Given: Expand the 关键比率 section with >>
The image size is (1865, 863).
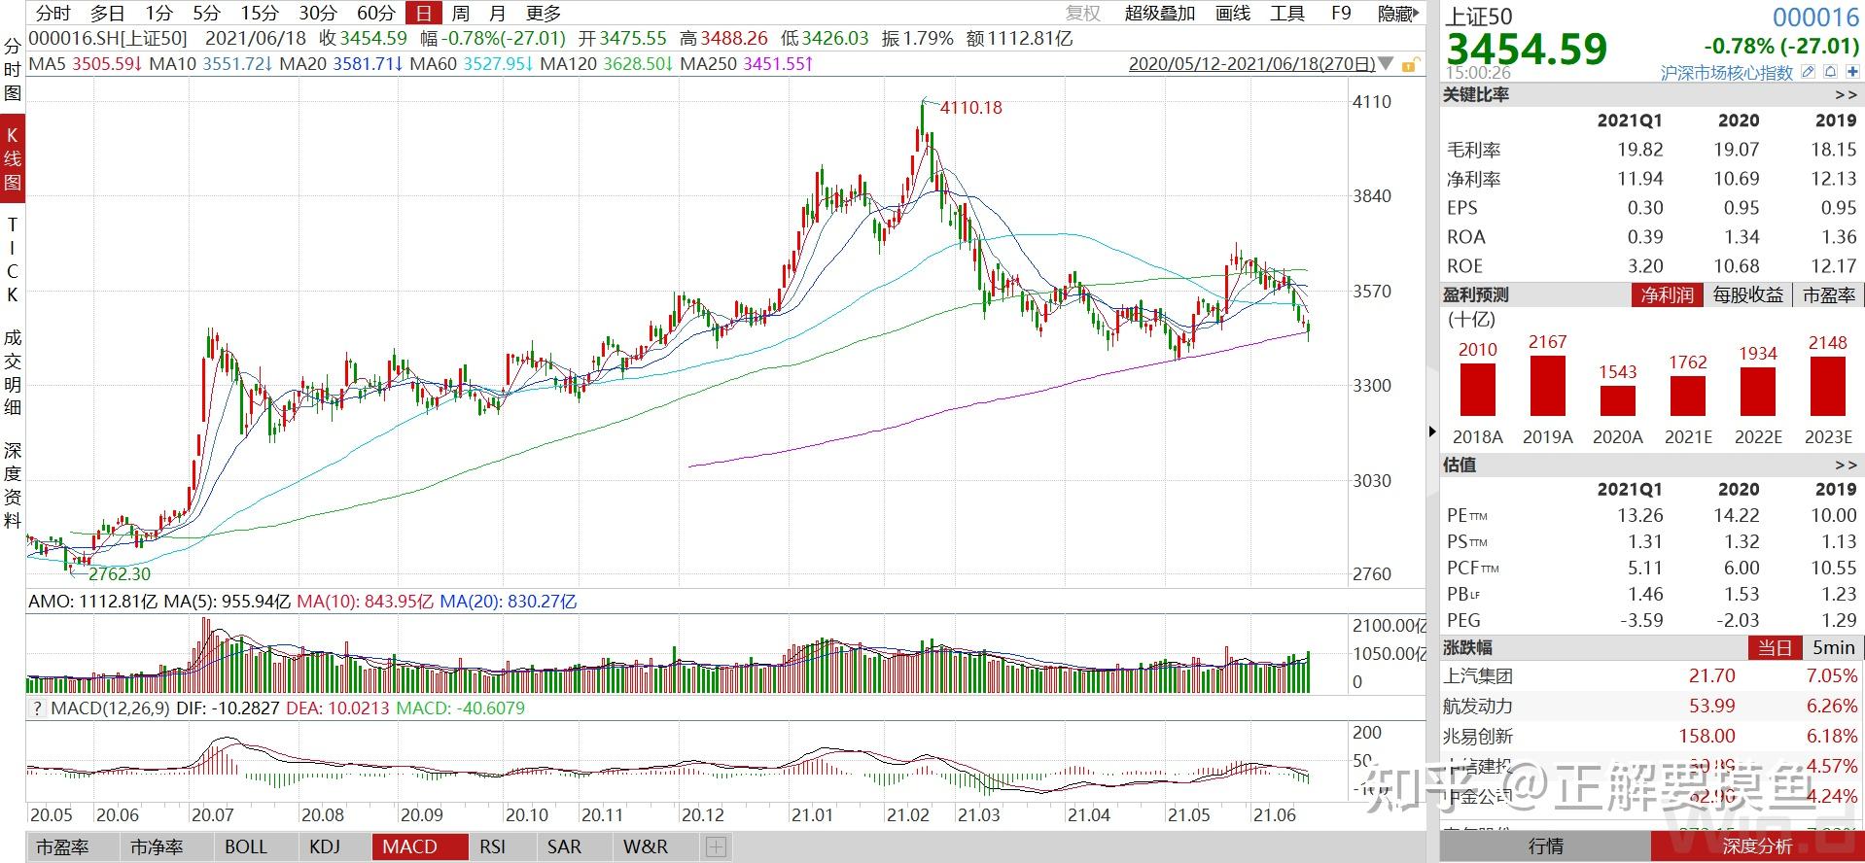Looking at the screenshot, I should [x=1846, y=95].
